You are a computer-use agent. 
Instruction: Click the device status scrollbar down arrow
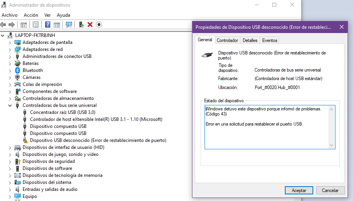click(331, 145)
